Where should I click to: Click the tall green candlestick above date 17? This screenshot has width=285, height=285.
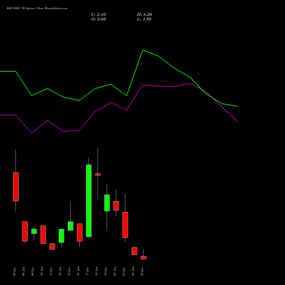[x=89, y=201]
